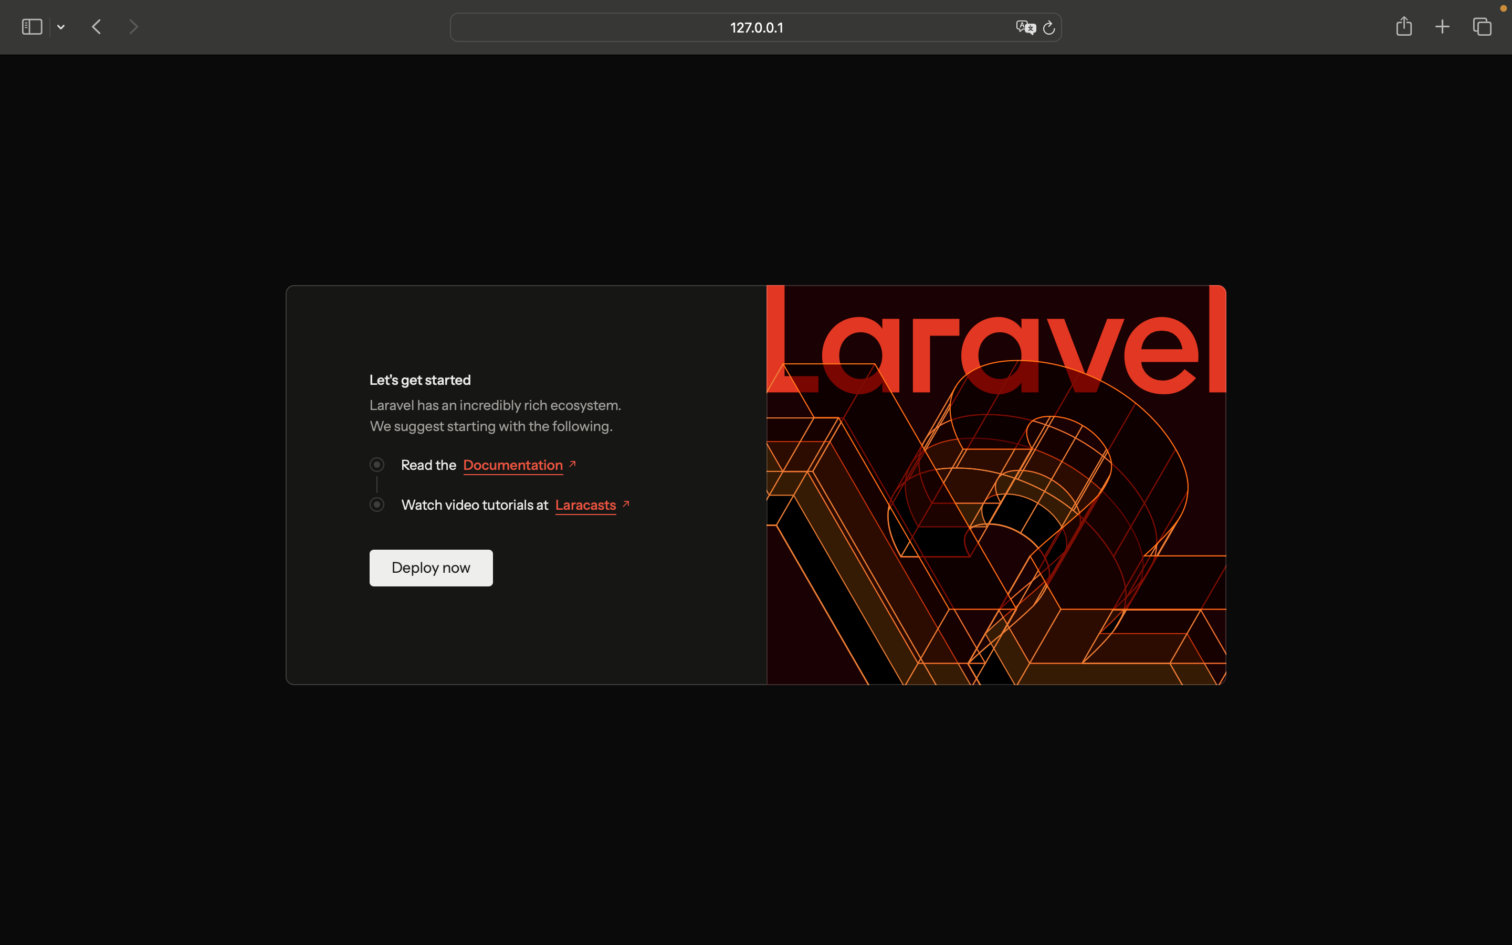Image resolution: width=1512 pixels, height=945 pixels.
Task: Focus the 127.0.0.1 address bar
Action: point(756,27)
